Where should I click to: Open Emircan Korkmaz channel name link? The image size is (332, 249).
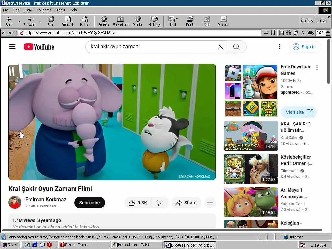click(46, 199)
